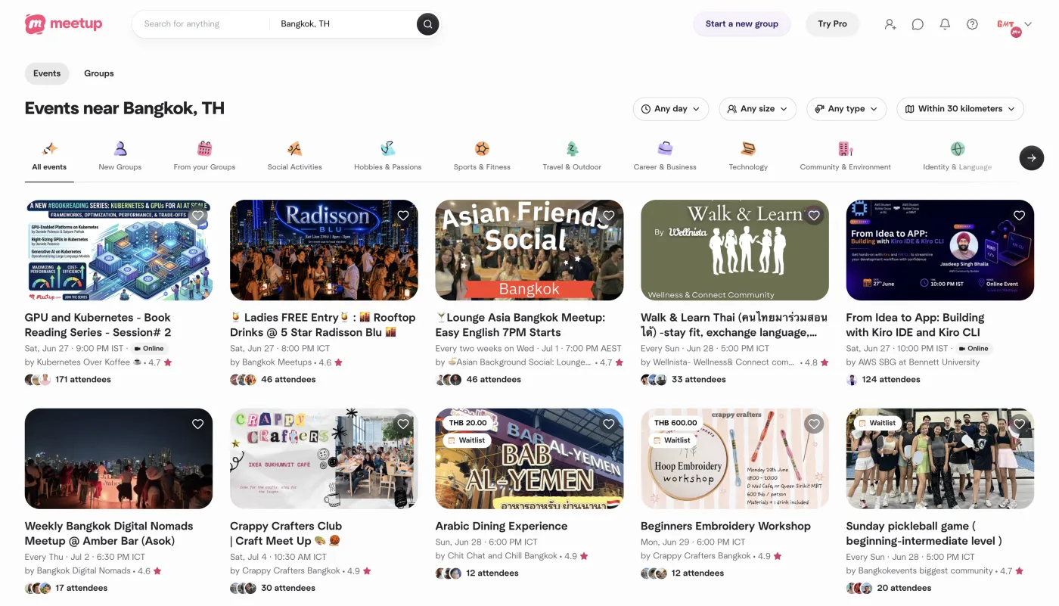Open Walk & Learn Thai event title
This screenshot has height=606, width=1059.
click(x=734, y=325)
